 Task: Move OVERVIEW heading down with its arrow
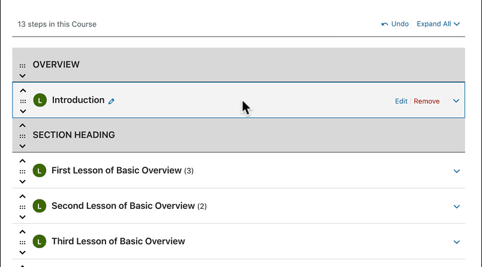[x=23, y=75]
